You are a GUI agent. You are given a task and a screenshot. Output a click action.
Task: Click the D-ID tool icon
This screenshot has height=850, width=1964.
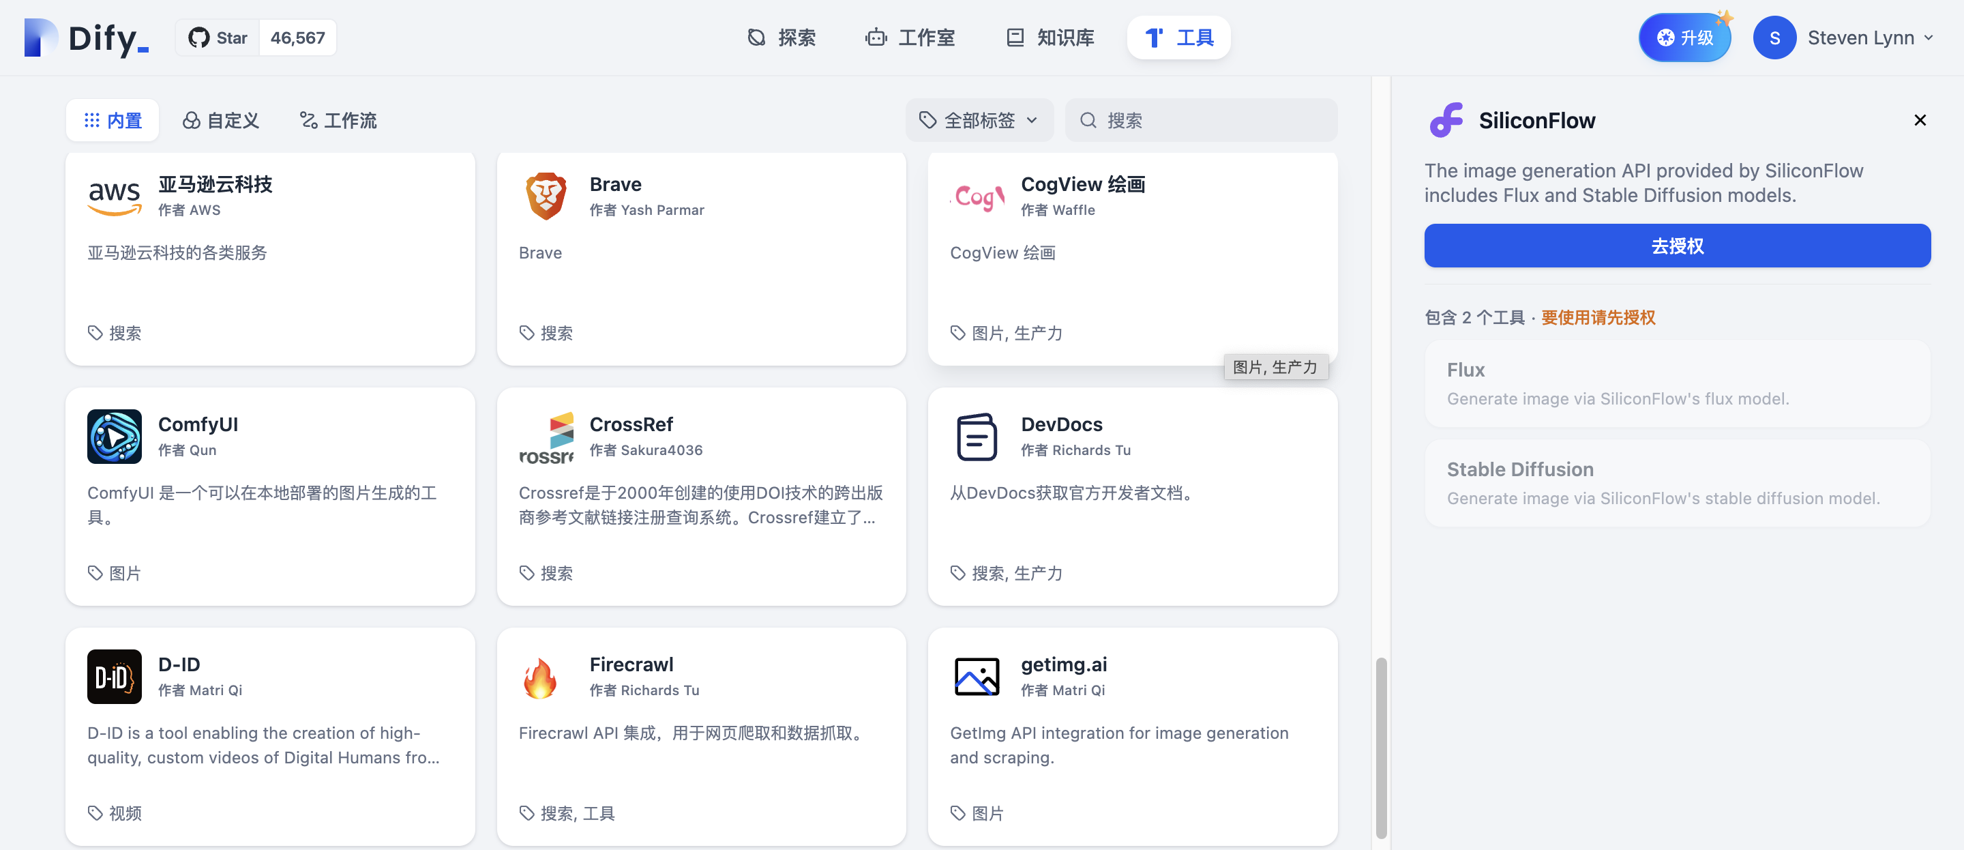(115, 677)
